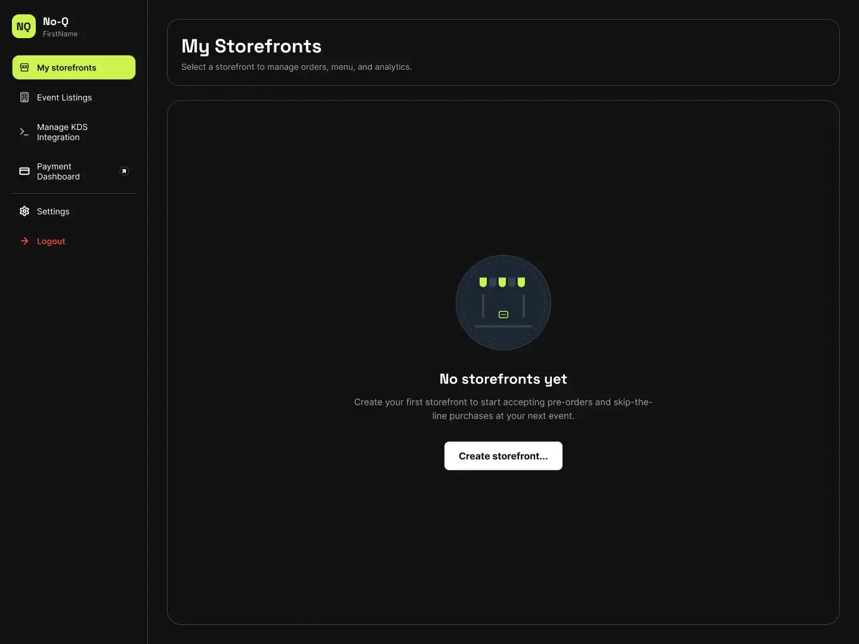Viewport: 859px width, 644px height.
Task: Open the My storefronts menu item
Action: click(74, 67)
